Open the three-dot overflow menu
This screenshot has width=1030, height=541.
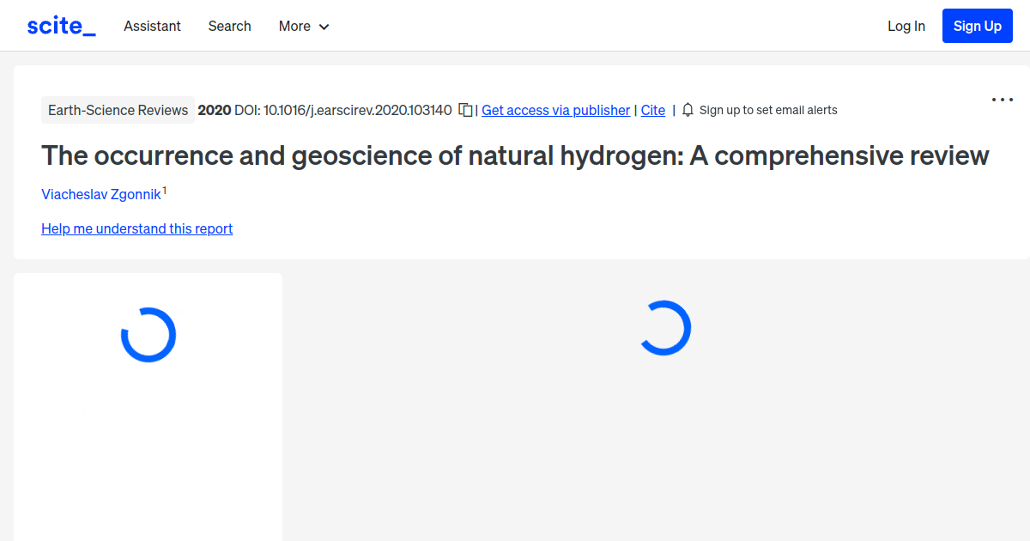point(1002,100)
